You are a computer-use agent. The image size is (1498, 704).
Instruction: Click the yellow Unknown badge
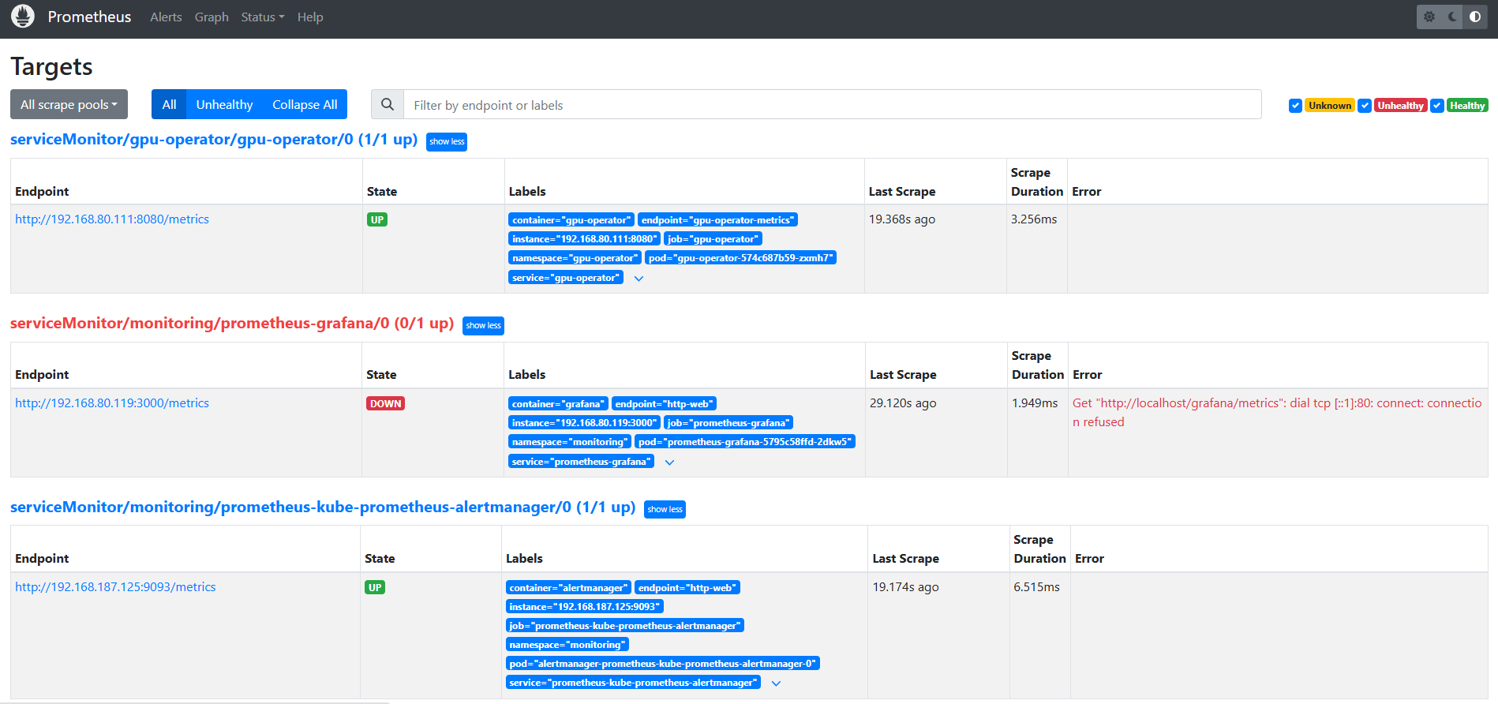1330,106
